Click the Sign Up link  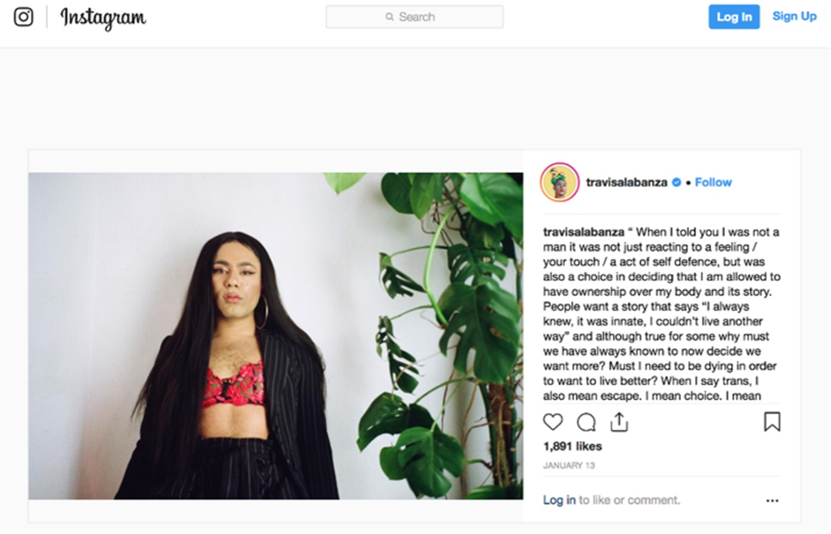pyautogui.click(x=795, y=17)
